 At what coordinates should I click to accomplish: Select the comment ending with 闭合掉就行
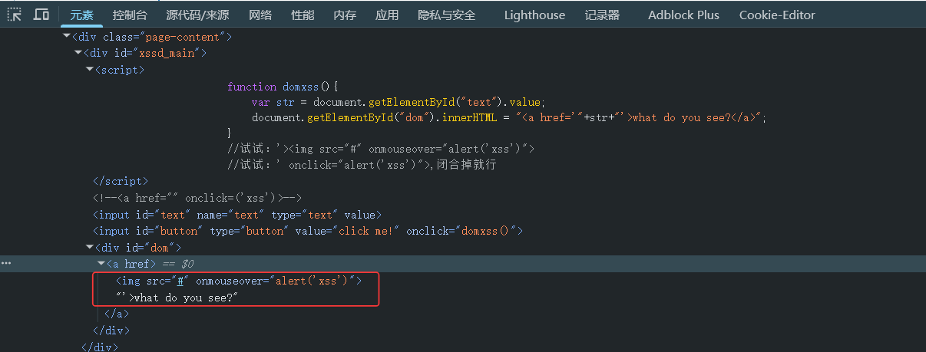[x=363, y=165]
